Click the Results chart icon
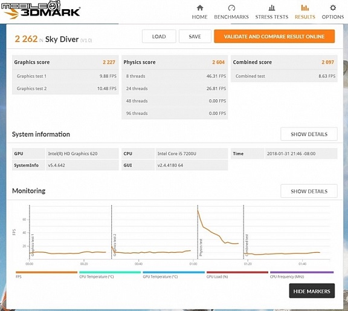 click(304, 8)
